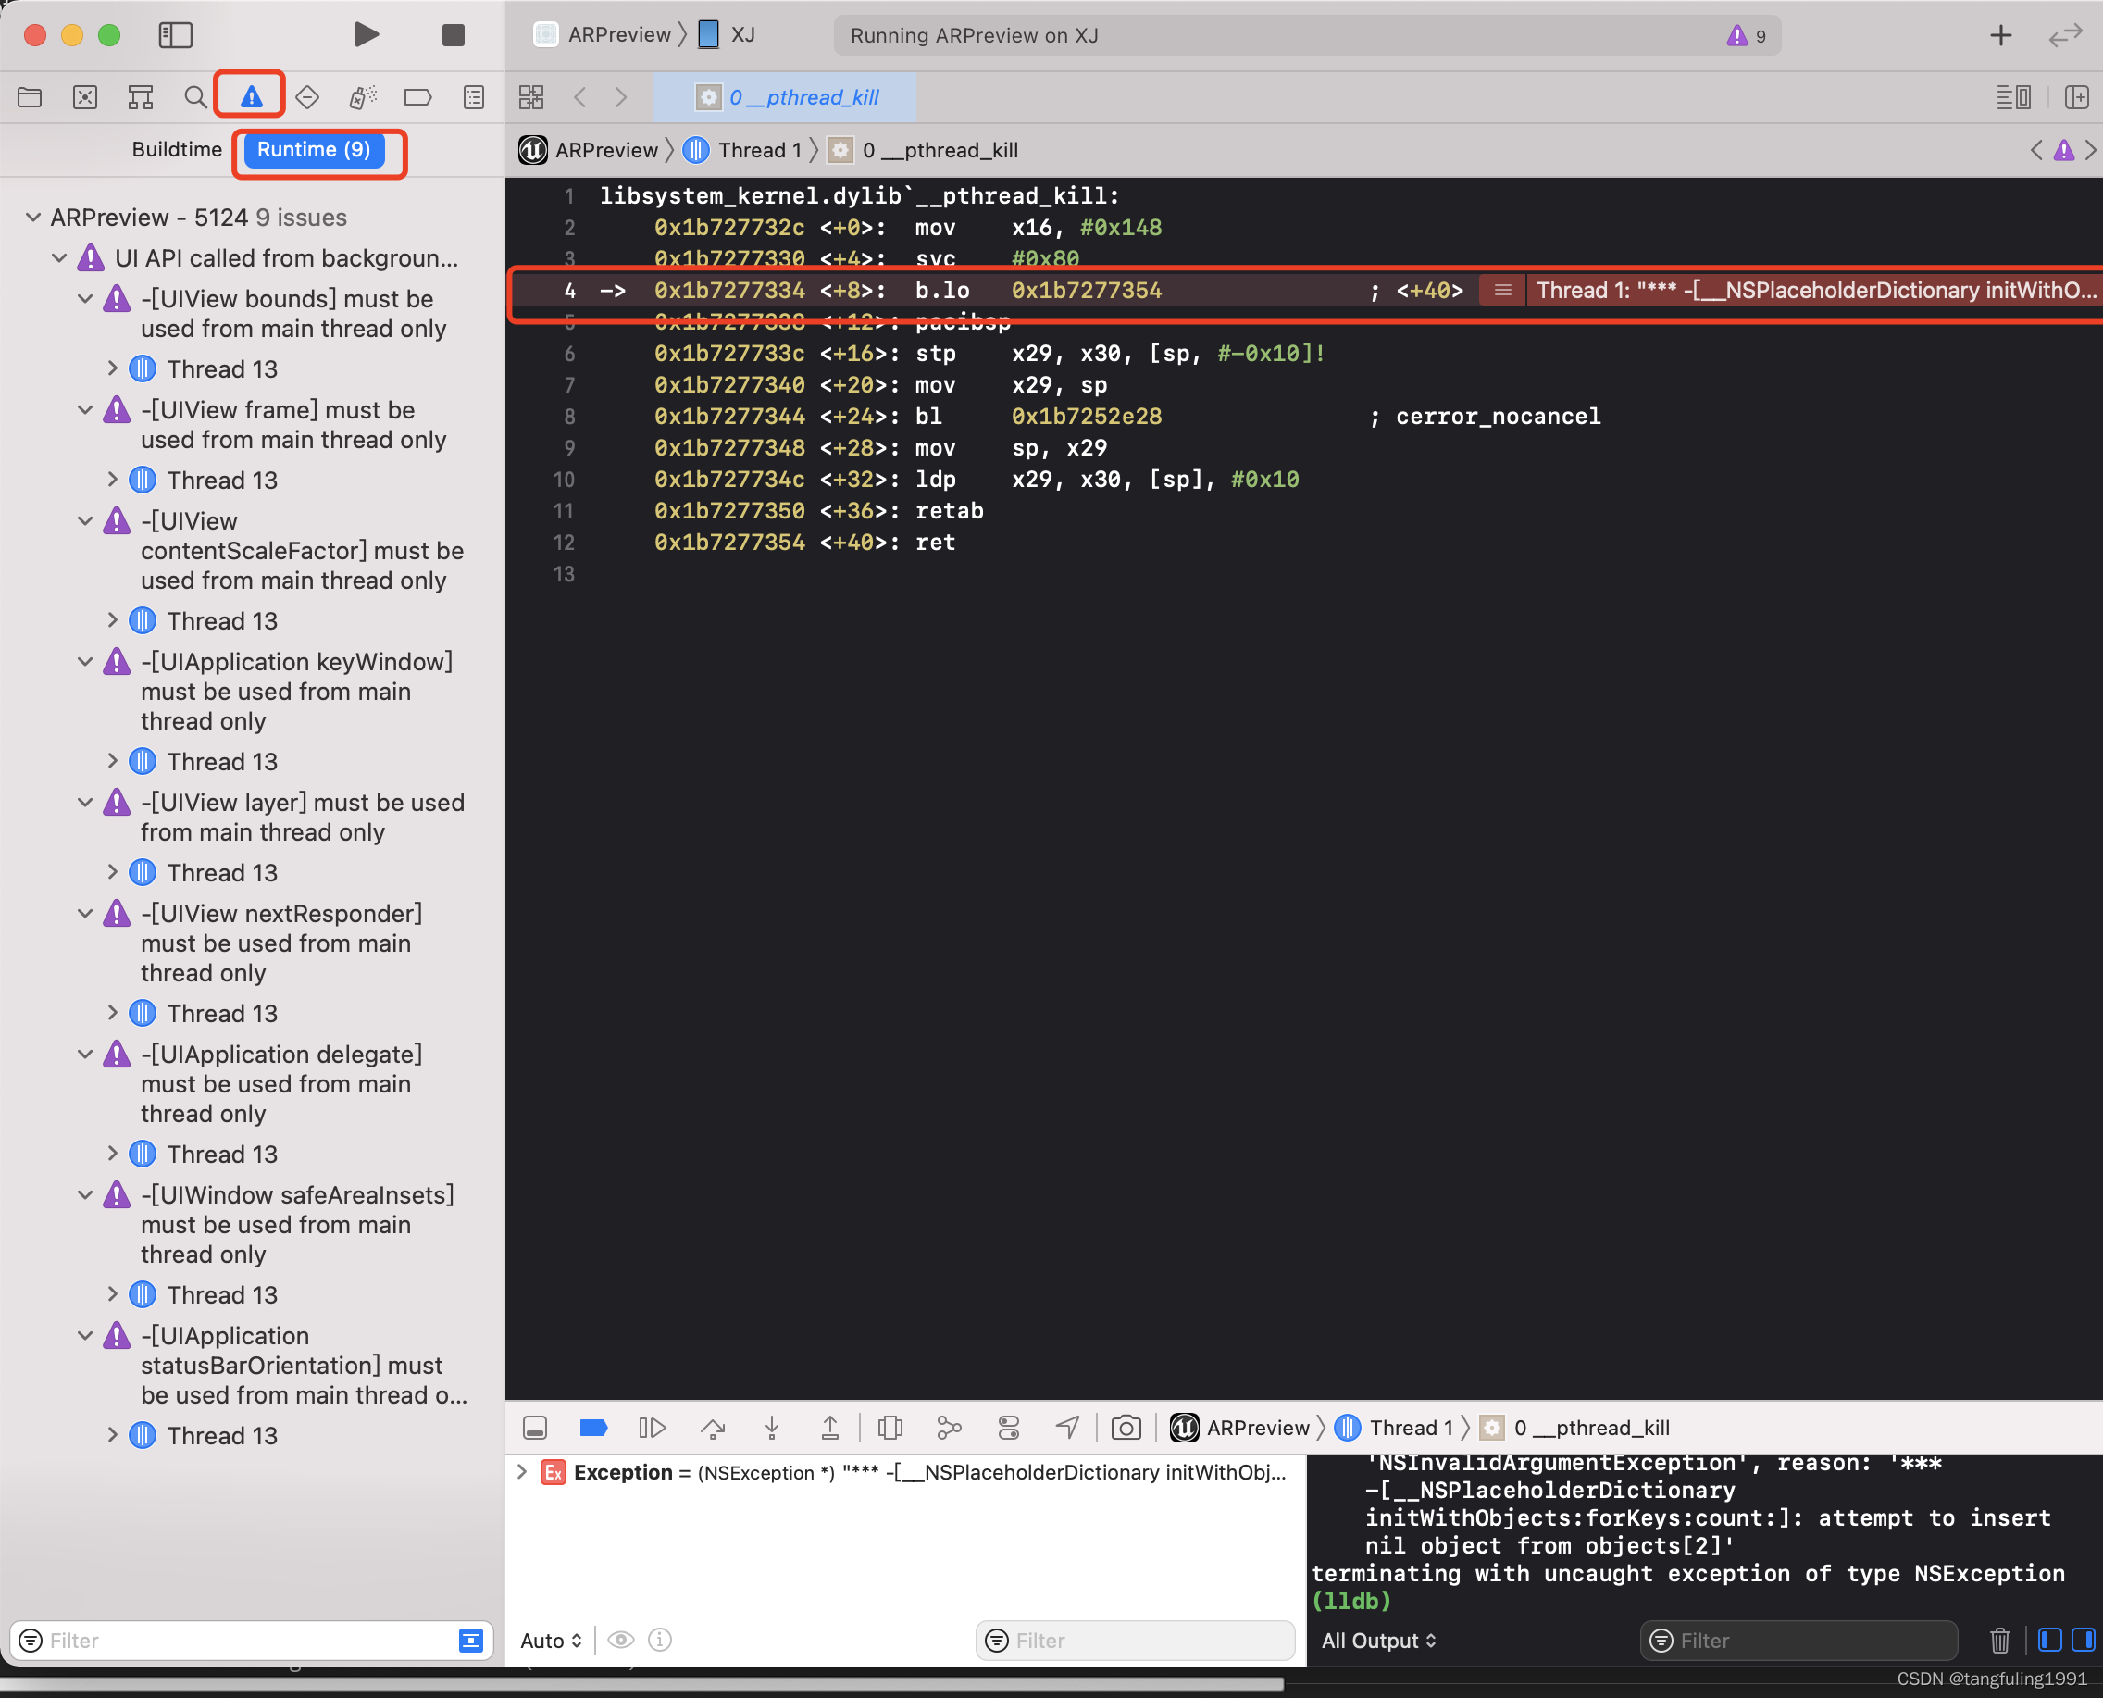Open the Project navigator folder icon
Viewport: 2103px width, 1698px height.
[x=30, y=97]
